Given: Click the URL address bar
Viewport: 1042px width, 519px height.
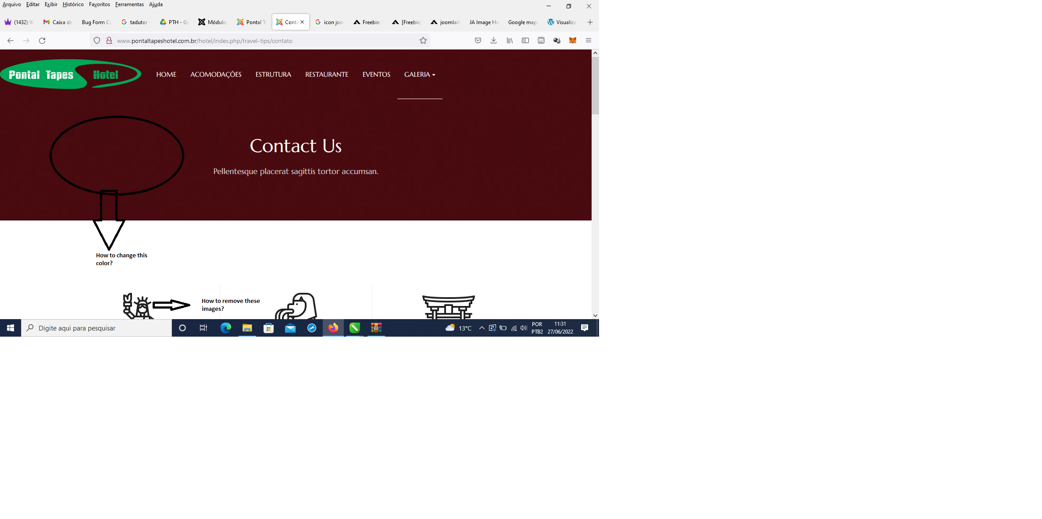Looking at the screenshot, I should click(263, 41).
